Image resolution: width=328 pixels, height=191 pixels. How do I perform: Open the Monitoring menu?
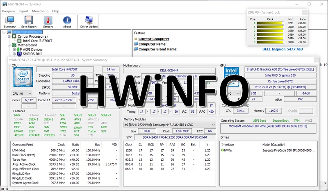point(40,11)
